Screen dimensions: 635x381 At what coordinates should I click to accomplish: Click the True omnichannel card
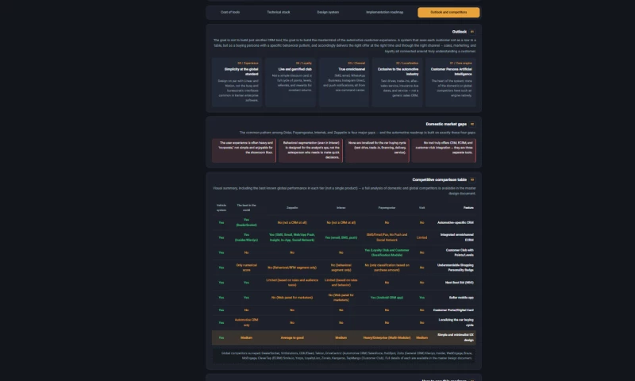pyautogui.click(x=344, y=83)
